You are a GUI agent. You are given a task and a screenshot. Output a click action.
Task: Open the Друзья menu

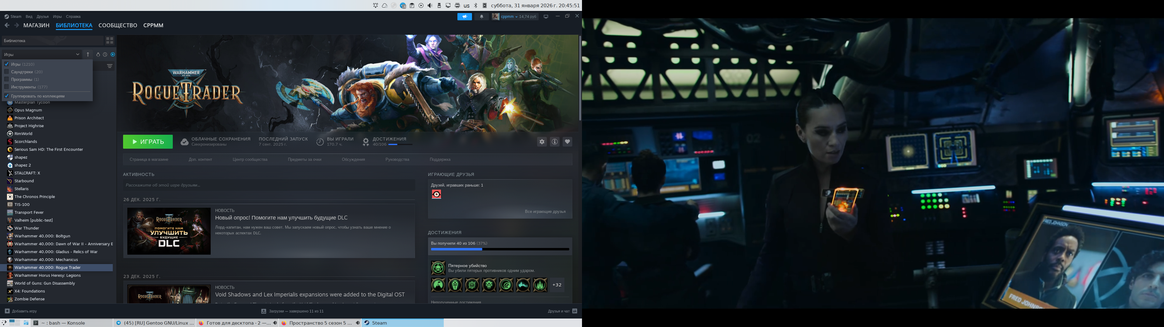click(42, 17)
